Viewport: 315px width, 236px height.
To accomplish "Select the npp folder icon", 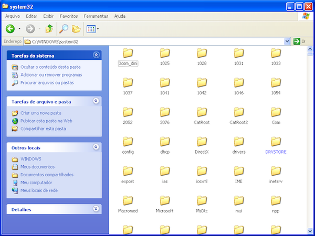I will tap(276, 200).
